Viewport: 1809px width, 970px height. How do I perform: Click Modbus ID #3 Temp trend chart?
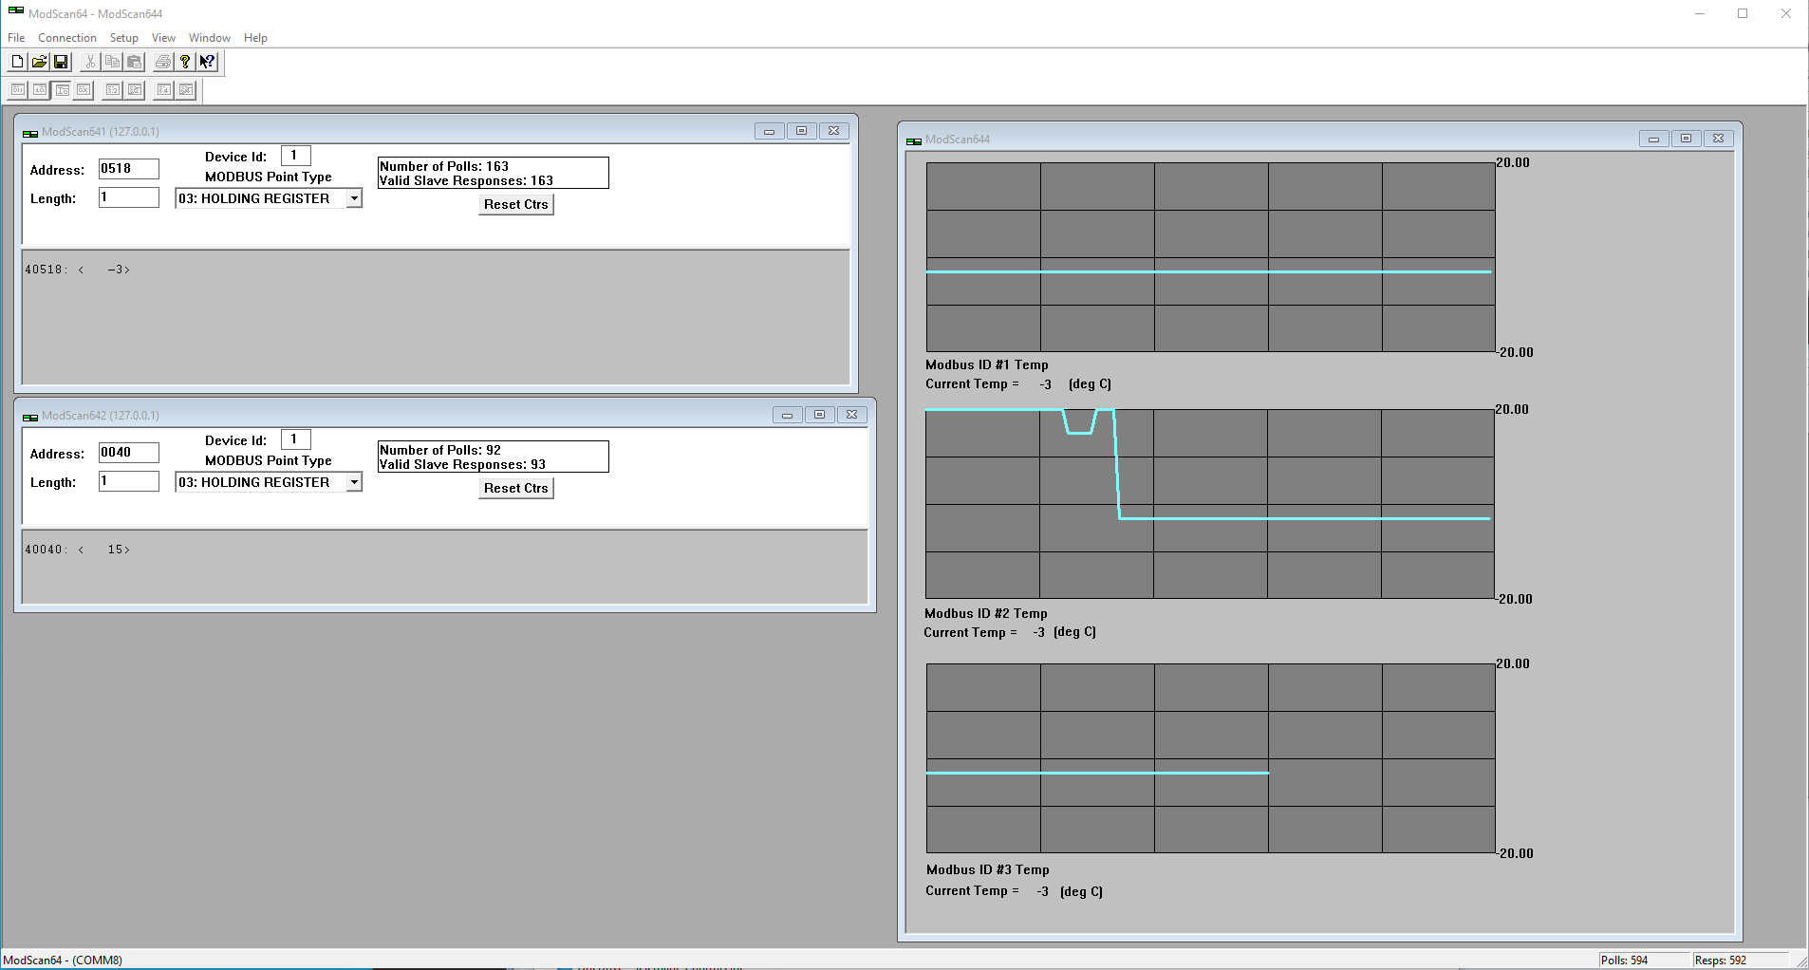[1211, 758]
